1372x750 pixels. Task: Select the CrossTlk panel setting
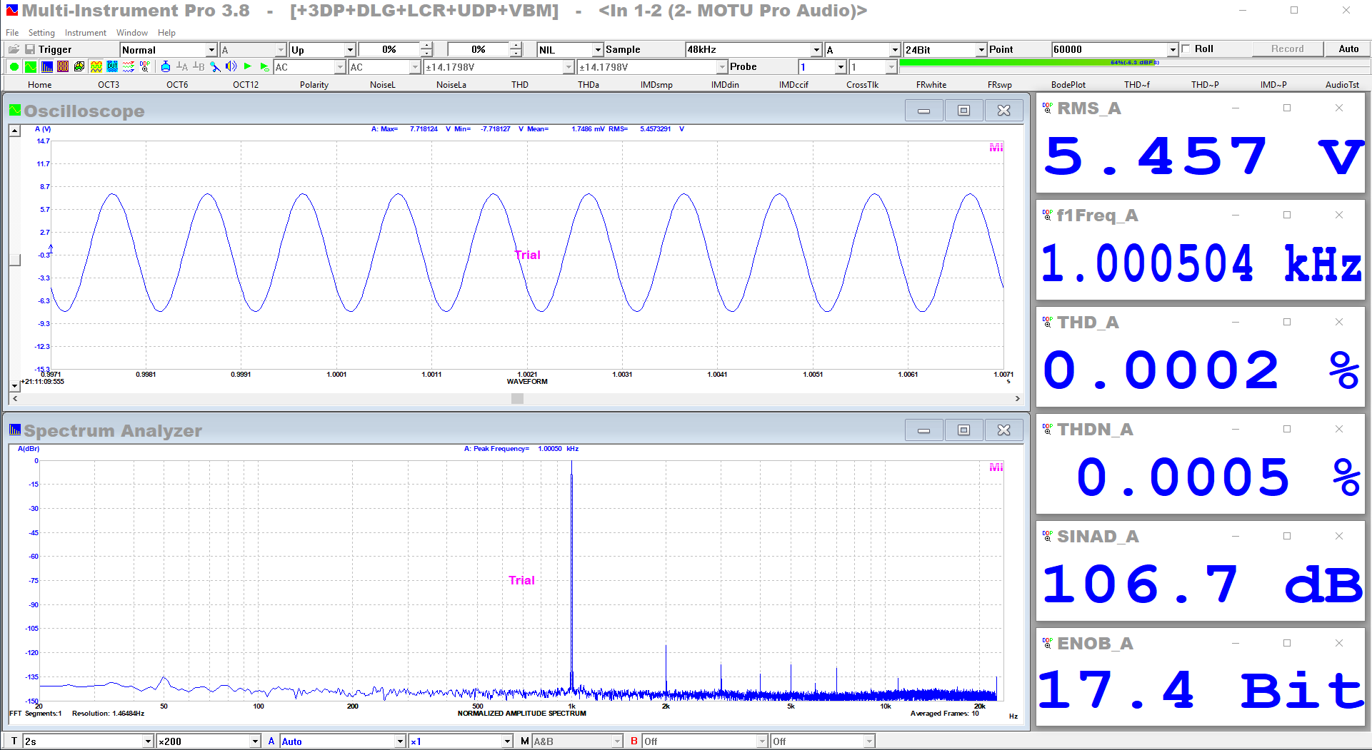862,84
